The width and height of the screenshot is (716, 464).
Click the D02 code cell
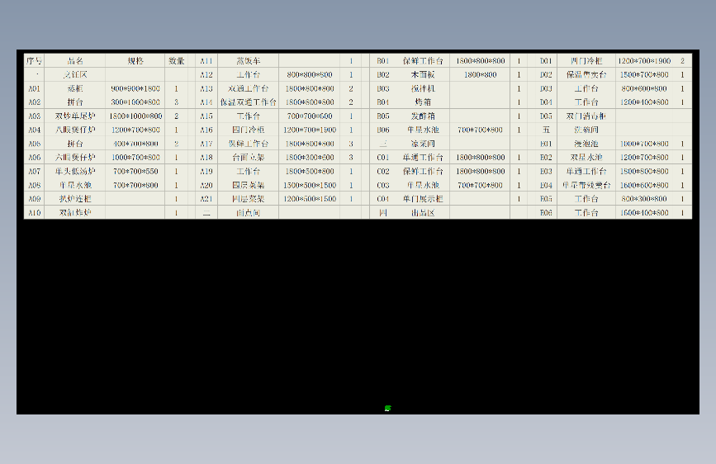(546, 74)
